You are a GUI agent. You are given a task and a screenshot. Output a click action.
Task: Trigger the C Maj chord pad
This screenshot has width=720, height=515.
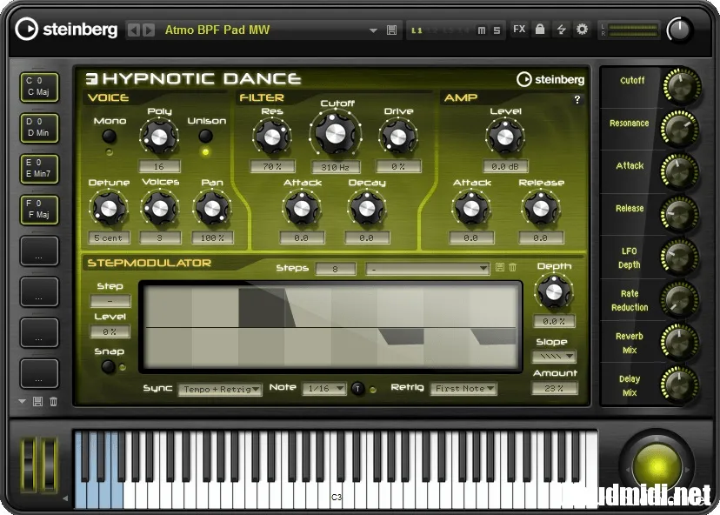39,86
